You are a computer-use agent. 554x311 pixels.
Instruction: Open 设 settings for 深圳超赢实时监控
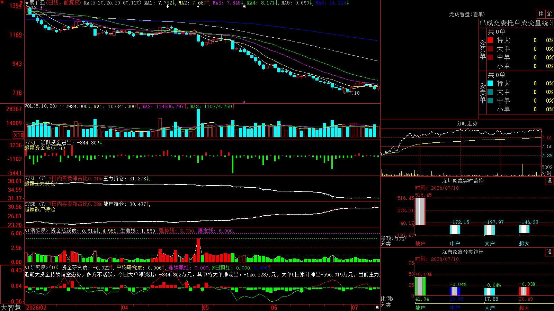[549, 181]
